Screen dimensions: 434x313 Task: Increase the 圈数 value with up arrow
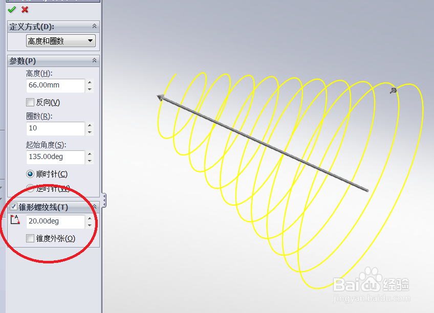pos(90,125)
